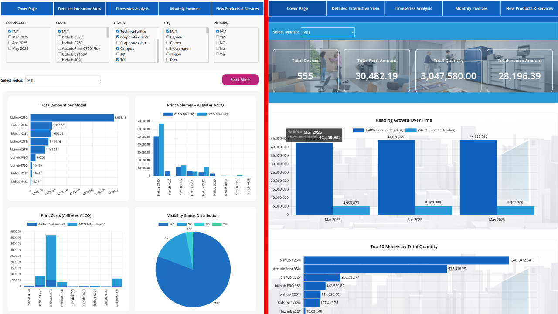
Task: Click the A4CO Quantity legend marker
Action: click(x=202, y=114)
